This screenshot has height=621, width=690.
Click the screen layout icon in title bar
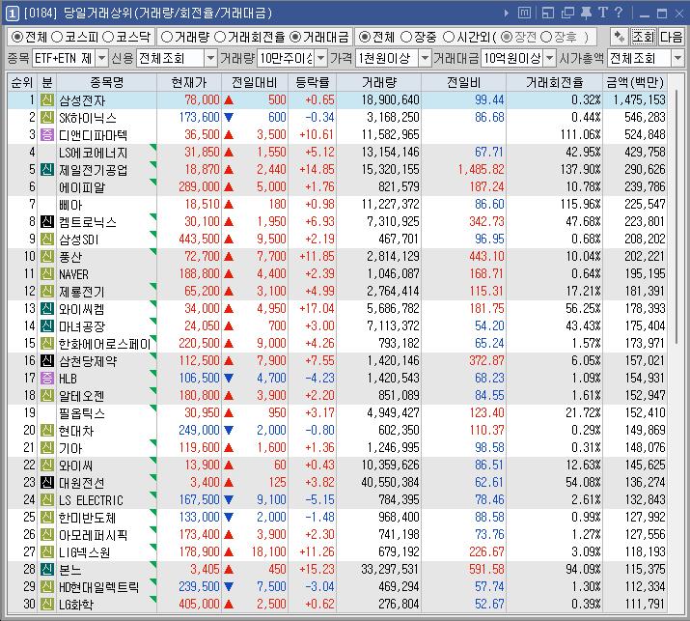(x=548, y=14)
